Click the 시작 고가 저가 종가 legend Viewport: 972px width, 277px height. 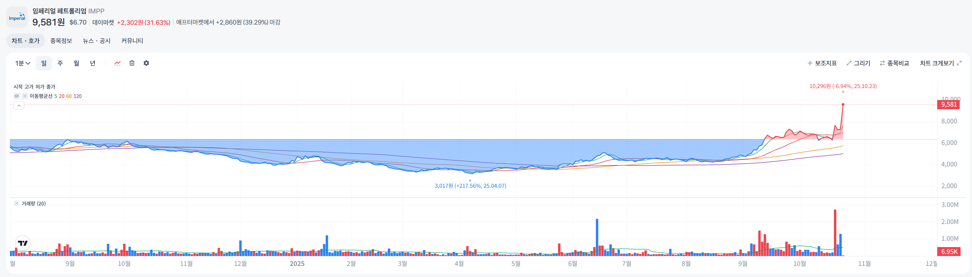tap(34, 87)
